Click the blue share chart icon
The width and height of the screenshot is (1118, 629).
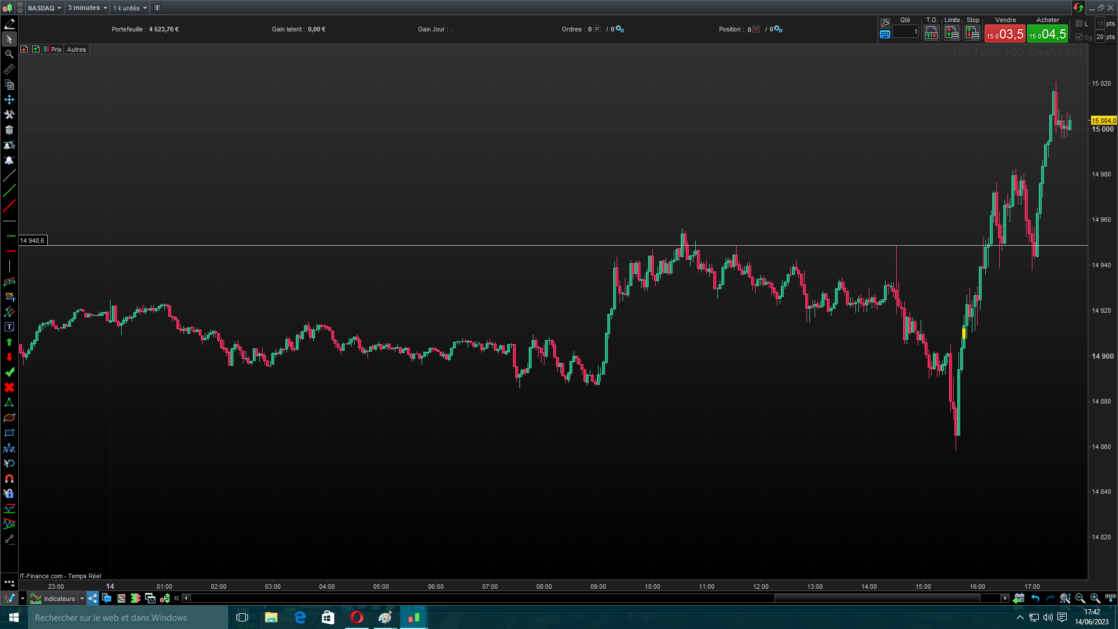pos(93,598)
